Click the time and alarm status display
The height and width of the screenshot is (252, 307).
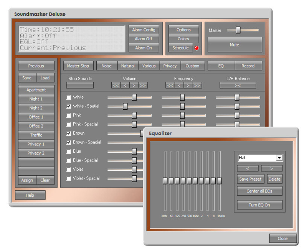72,39
